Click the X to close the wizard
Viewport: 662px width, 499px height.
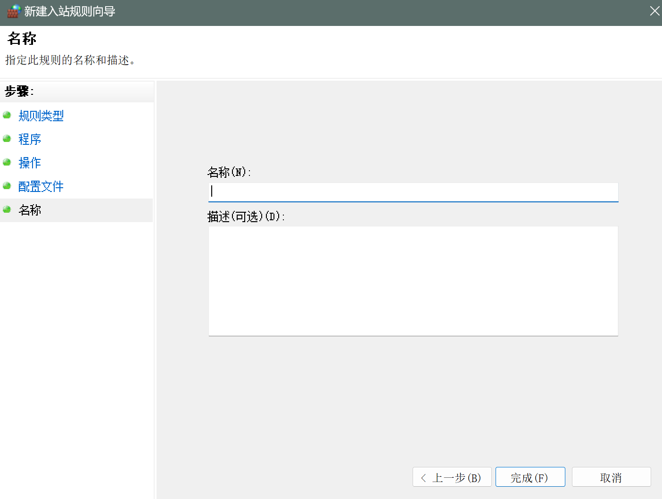click(654, 10)
